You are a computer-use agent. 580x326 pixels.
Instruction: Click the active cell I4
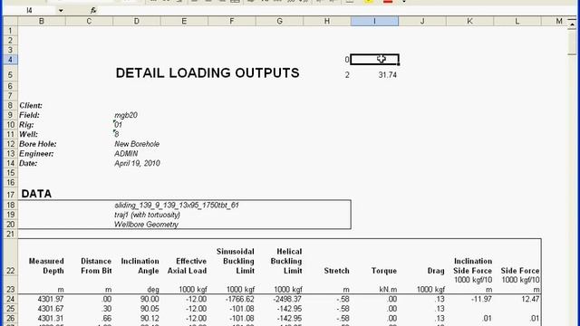[374, 60]
